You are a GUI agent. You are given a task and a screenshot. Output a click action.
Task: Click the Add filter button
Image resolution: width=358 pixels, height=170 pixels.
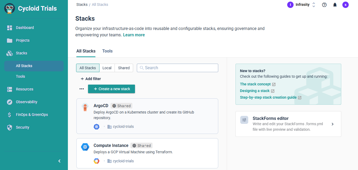(91, 79)
